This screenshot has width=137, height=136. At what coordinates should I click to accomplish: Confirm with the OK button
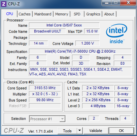[x=122, y=131]
